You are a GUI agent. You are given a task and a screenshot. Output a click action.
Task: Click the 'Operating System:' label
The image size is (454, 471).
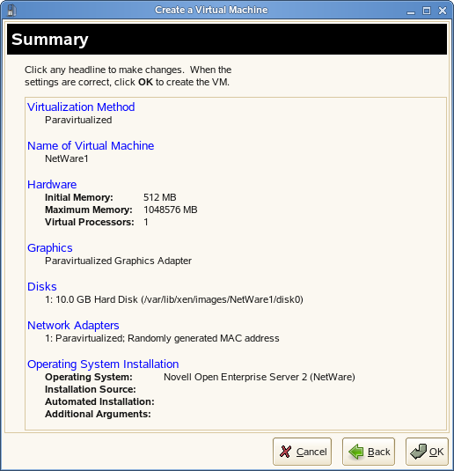89,377
